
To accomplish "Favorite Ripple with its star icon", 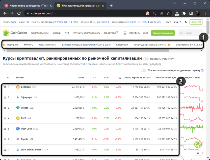I will pos(5,139).
